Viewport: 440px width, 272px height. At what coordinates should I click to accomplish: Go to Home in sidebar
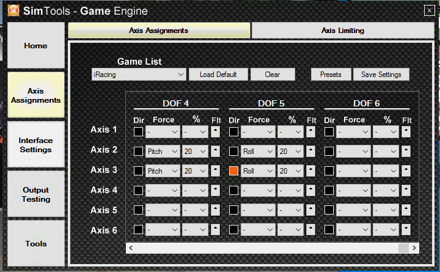coord(36,45)
